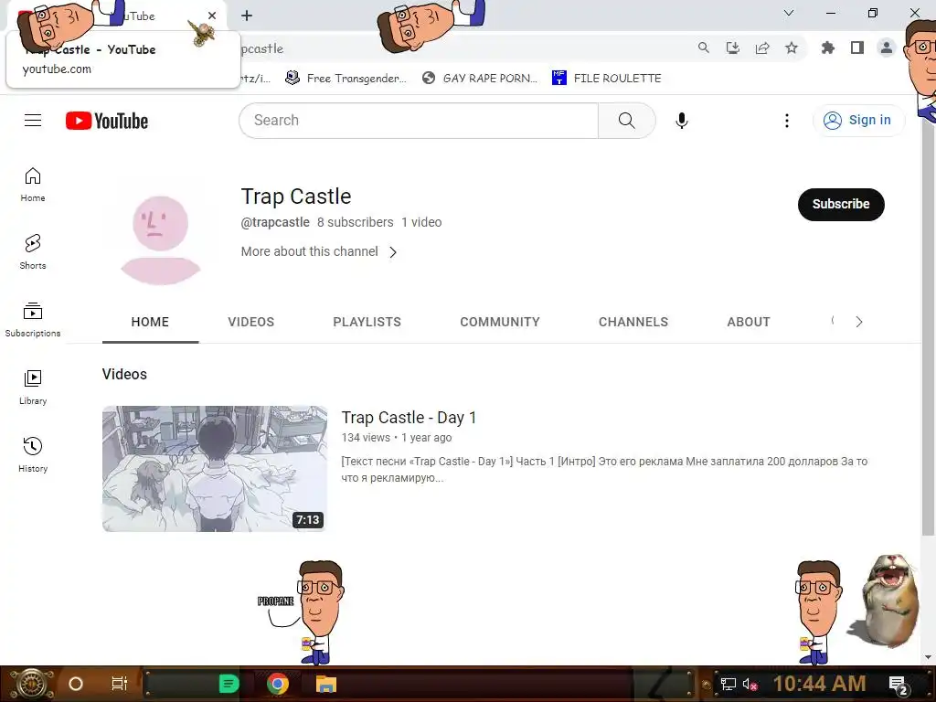936x702 pixels.
Task: Open the Free Transgender bookmark
Action: (346, 79)
